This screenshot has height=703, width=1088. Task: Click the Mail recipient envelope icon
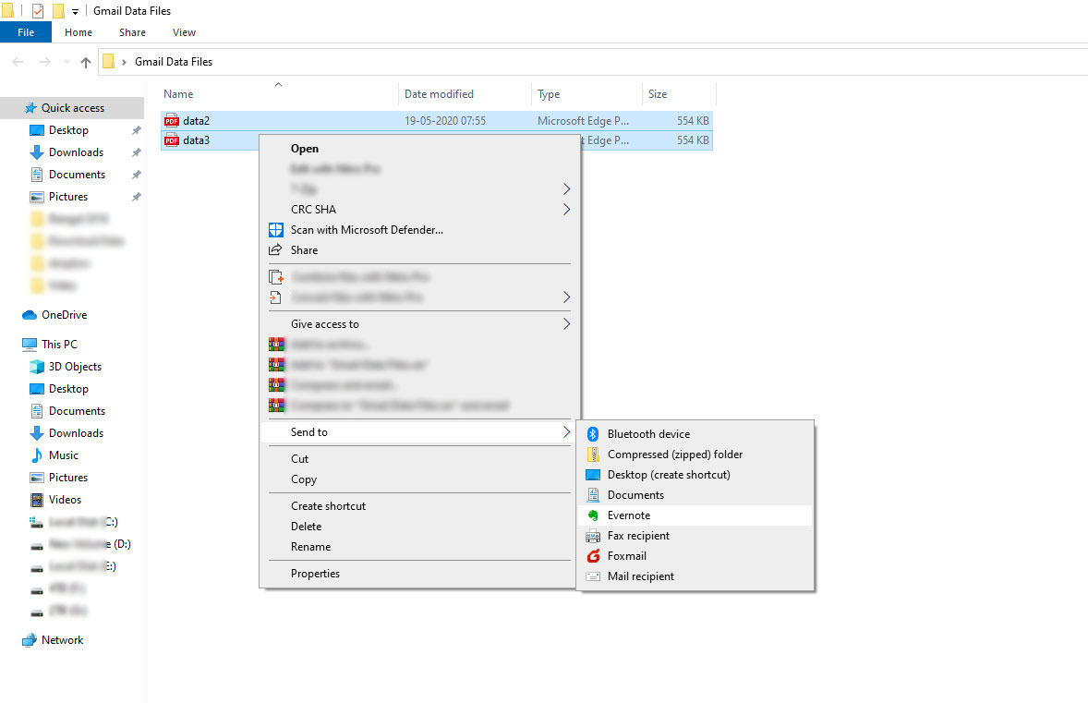[593, 576]
